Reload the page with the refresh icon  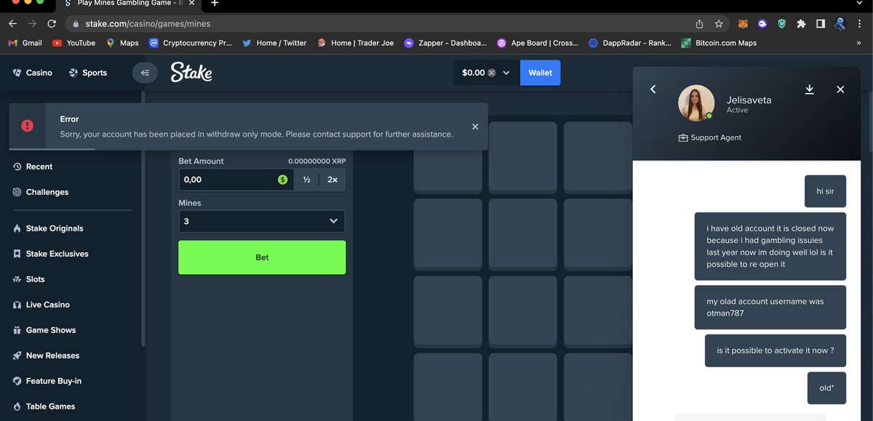[52, 23]
